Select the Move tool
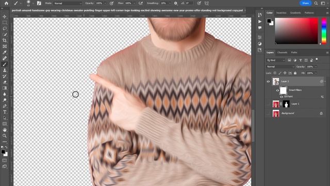The width and height of the screenshot is (330, 186). click(5, 17)
